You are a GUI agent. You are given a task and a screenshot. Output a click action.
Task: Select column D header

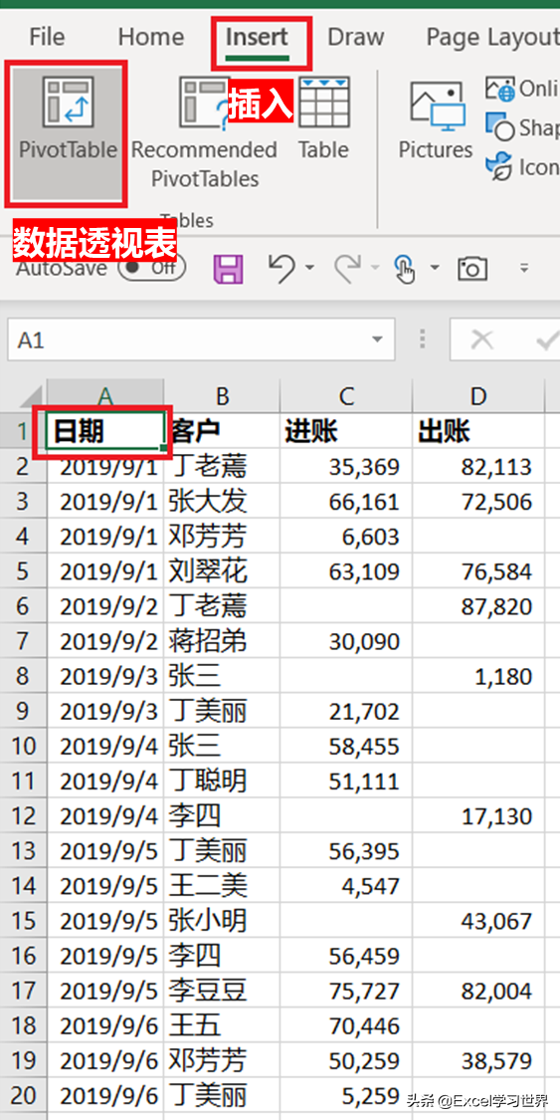pos(478,396)
